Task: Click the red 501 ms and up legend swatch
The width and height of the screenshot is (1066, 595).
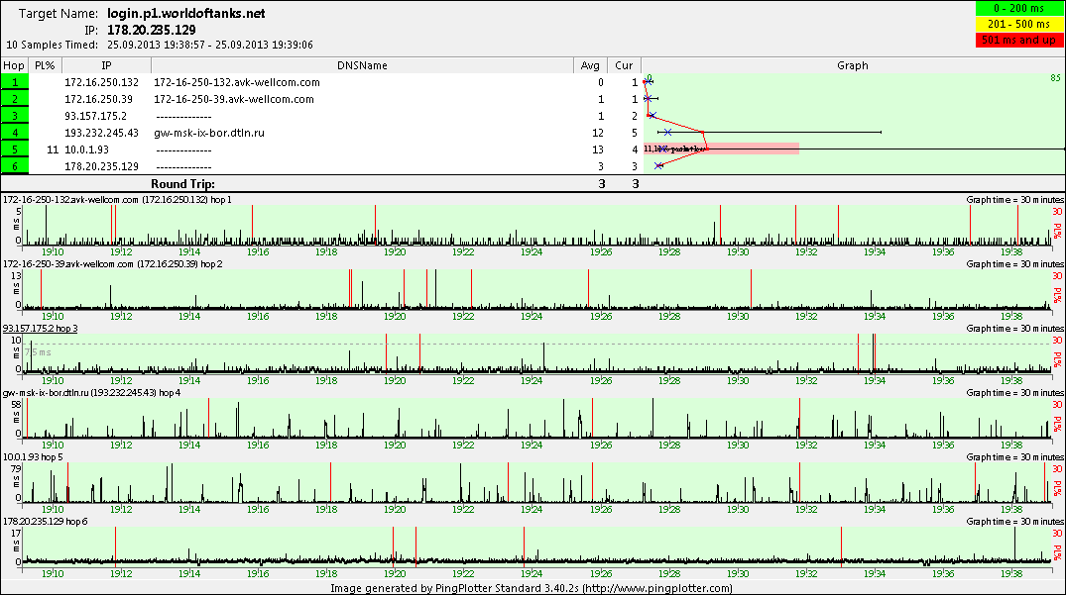Action: [x=1019, y=40]
